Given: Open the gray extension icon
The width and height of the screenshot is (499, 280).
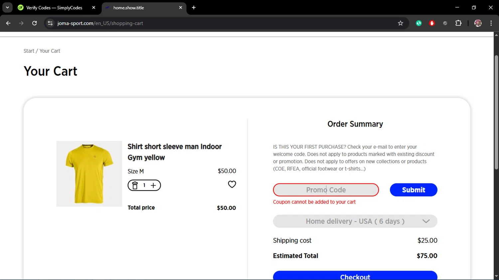Looking at the screenshot, I should coord(445,23).
